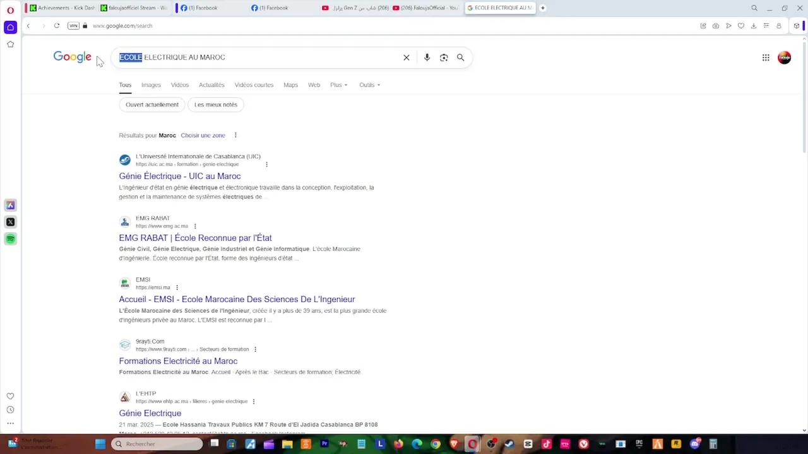808x454 pixels.
Task: Start a voice search with the microphone
Action: pyautogui.click(x=427, y=57)
